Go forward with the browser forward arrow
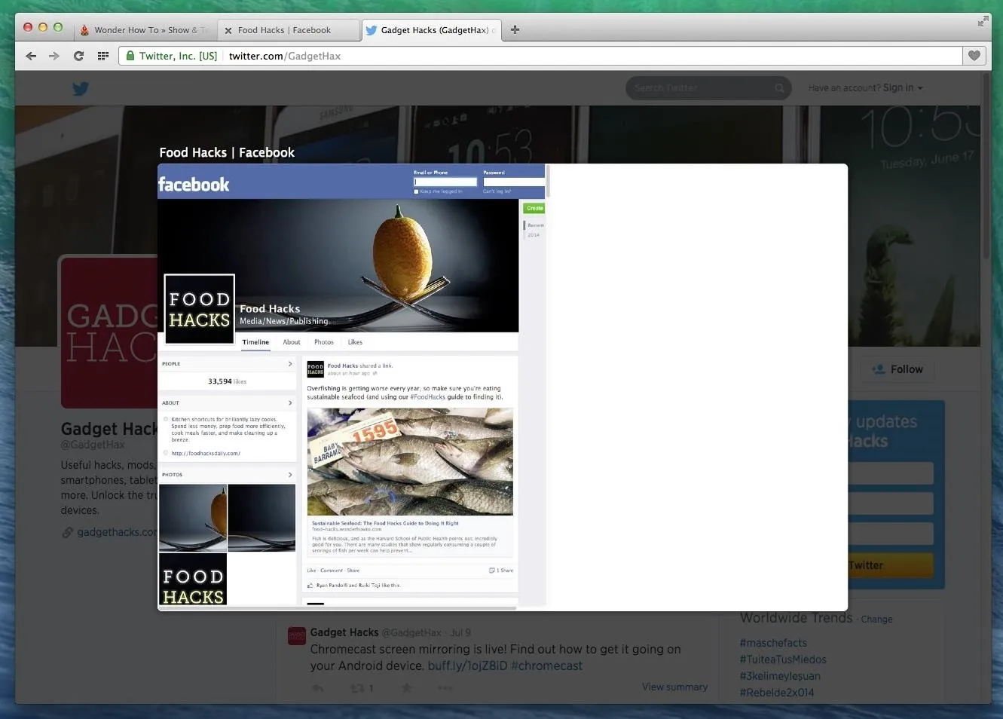1003x719 pixels. 54,56
